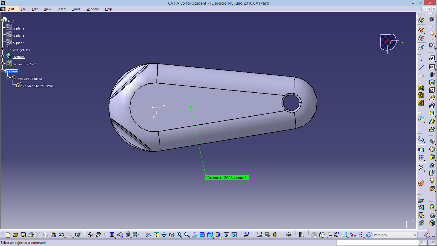Open the Undo history dropdown arrow
This screenshot has width=437, height=246.
point(65,238)
